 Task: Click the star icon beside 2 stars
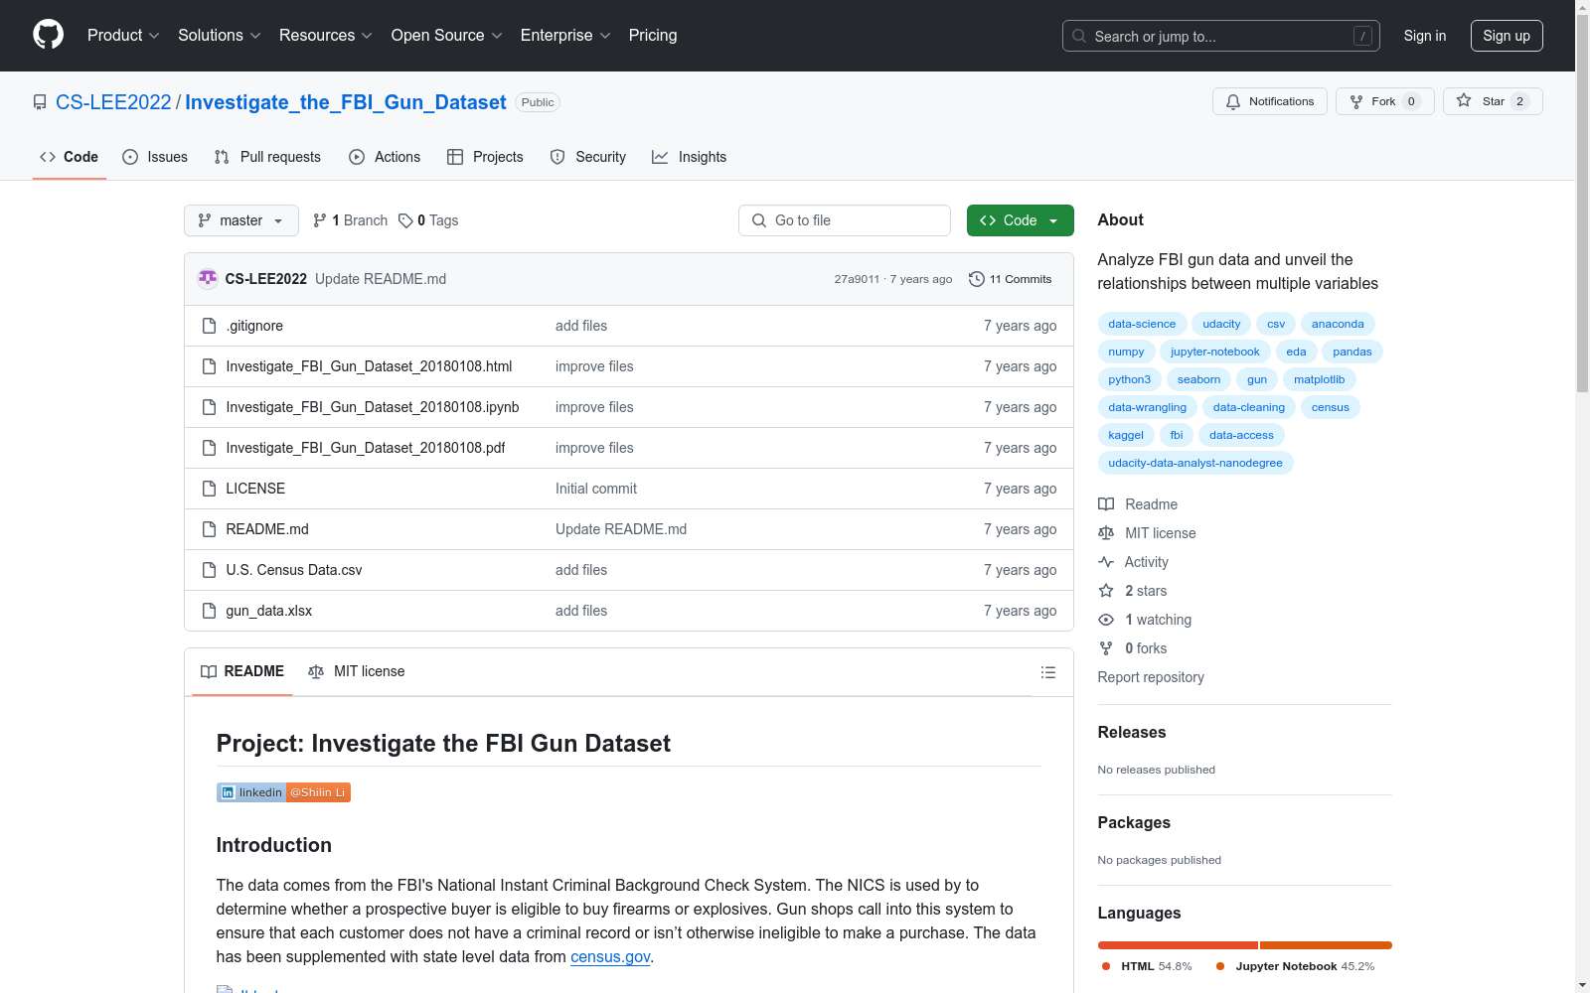point(1106,591)
